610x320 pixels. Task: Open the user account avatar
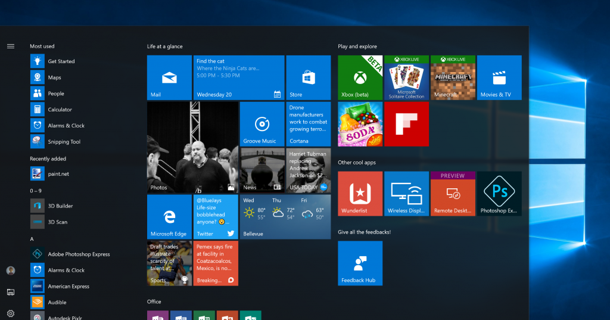(11, 271)
